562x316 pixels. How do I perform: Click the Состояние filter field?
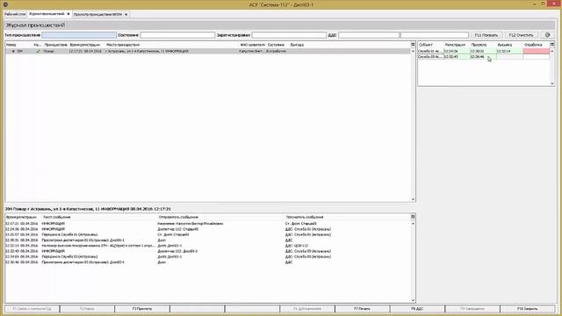(x=177, y=35)
